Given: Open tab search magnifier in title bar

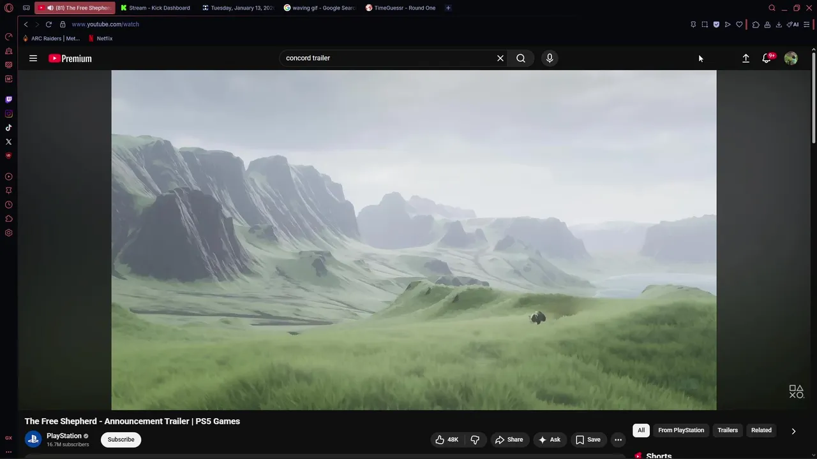Looking at the screenshot, I should [x=772, y=8].
